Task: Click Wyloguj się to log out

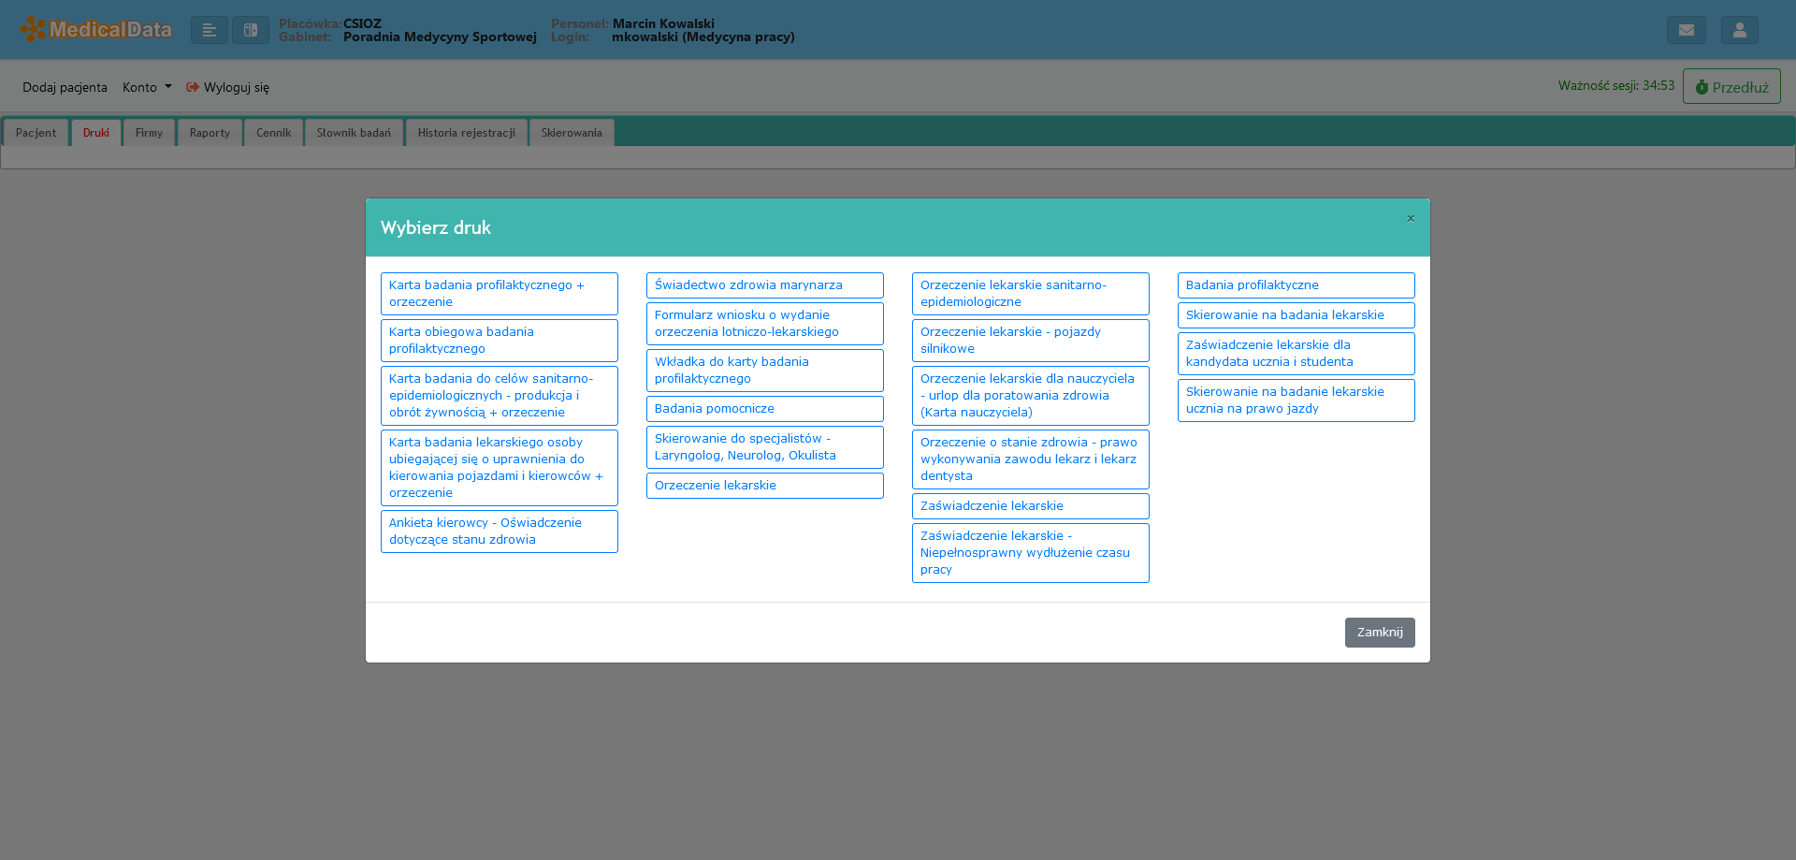Action: [x=228, y=87]
